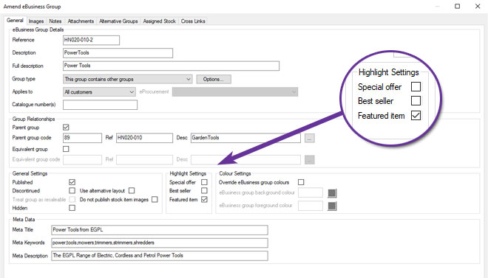Enable the Best seller checkbox in Highlight Settings panel
Image resolution: width=488 pixels, height=278 pixels.
[x=204, y=190]
